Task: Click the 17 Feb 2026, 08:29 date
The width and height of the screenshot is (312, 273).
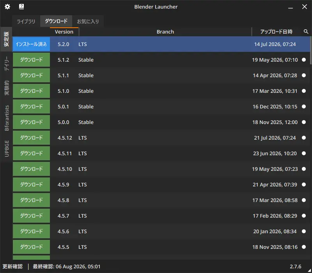Action: tap(275, 216)
